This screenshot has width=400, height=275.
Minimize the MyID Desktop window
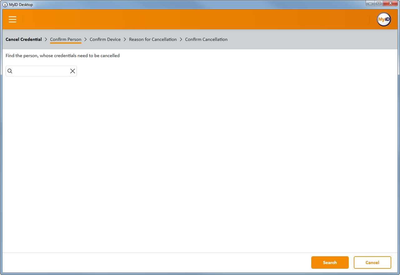pos(370,3)
